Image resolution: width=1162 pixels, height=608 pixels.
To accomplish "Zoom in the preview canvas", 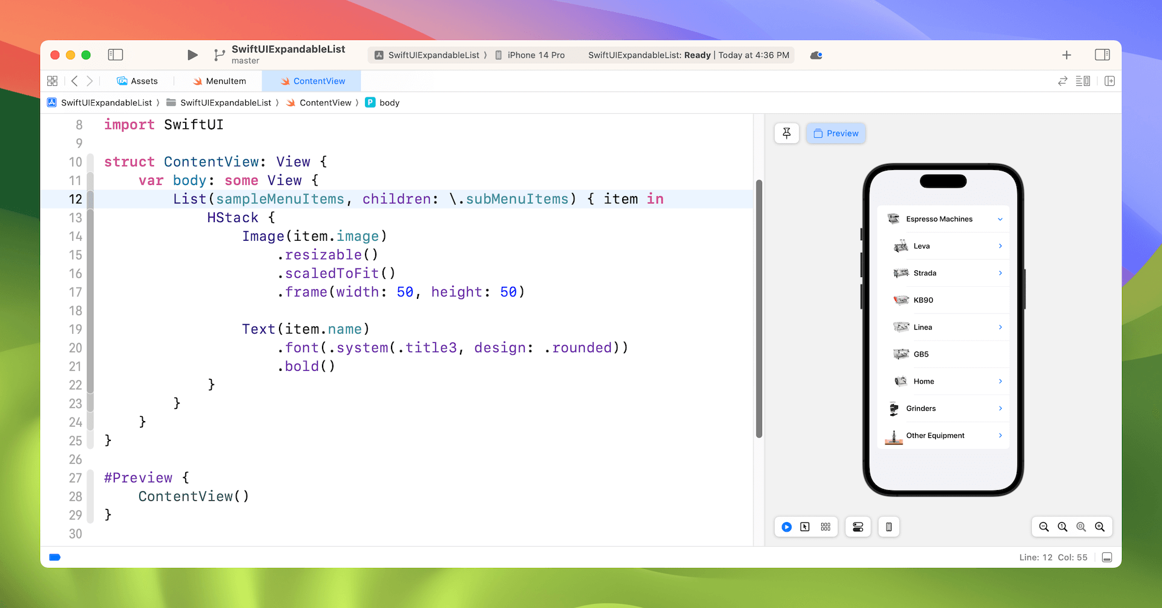I will click(1100, 527).
